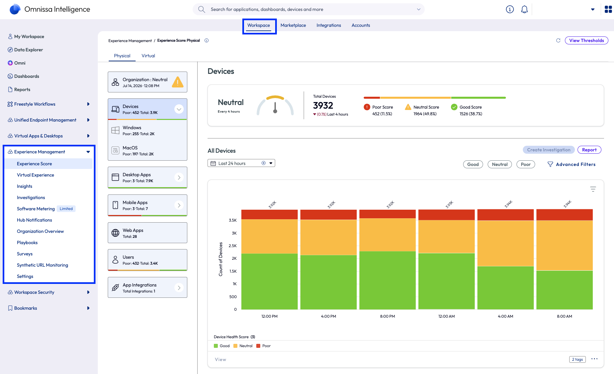The height and width of the screenshot is (374, 614).
Task: Open the three-dots more options menu
Action: point(594,359)
